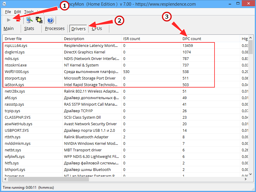Screen dimensions: 256x192
Task: Open the analysis monitor toolbar icon
Action: click(29, 20)
